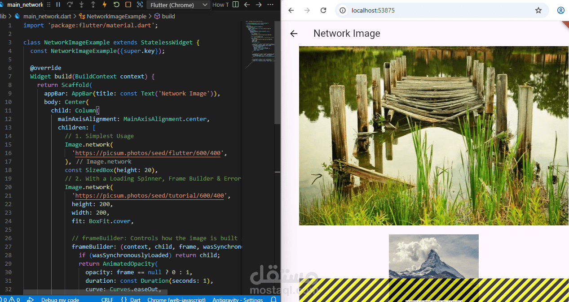Stop debugging with the square icon
Image resolution: width=569 pixels, height=302 pixels.
point(128,5)
